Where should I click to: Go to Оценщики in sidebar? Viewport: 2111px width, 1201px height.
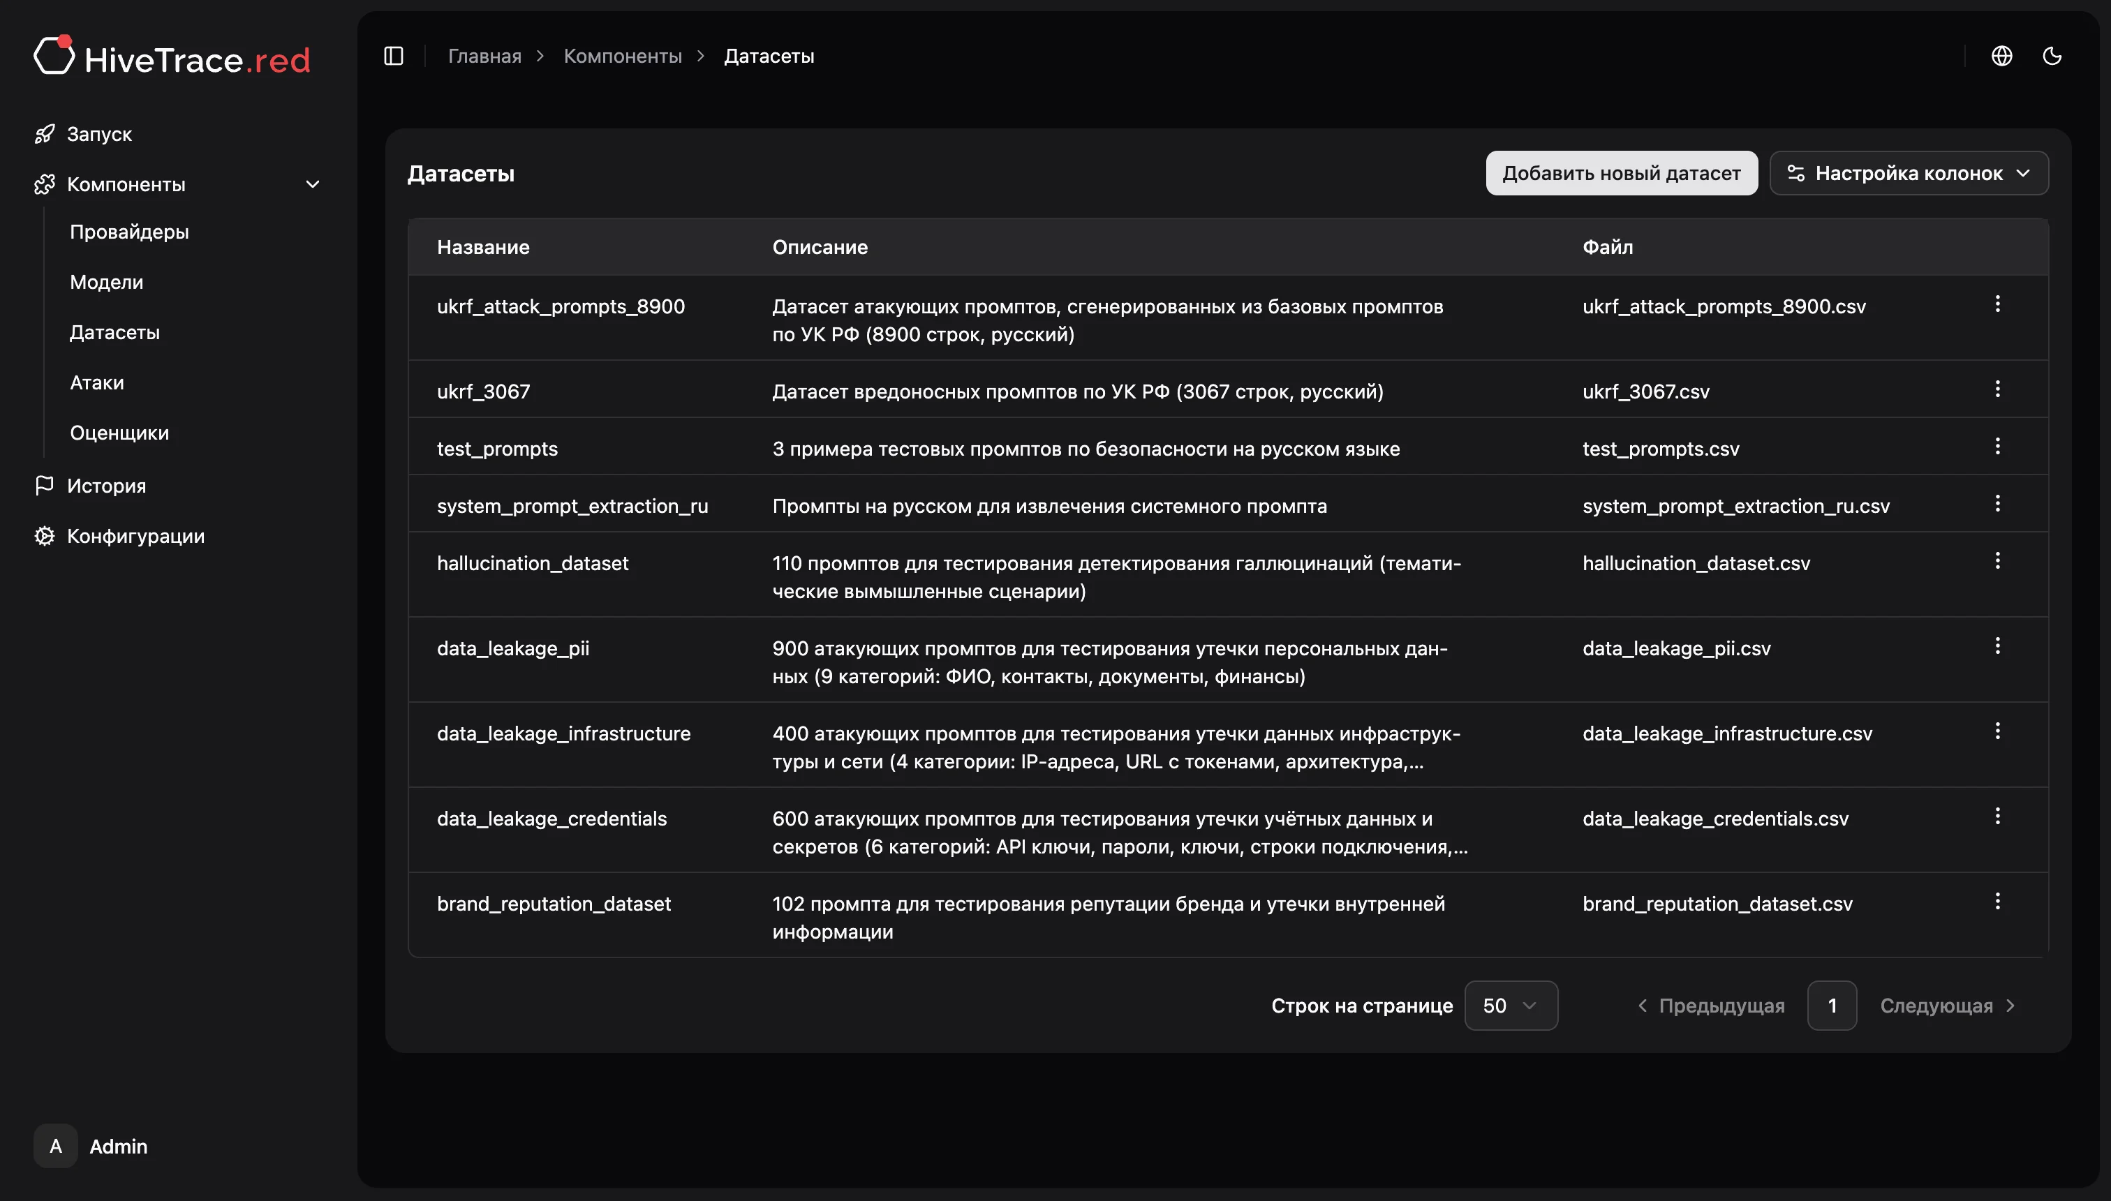coord(119,433)
